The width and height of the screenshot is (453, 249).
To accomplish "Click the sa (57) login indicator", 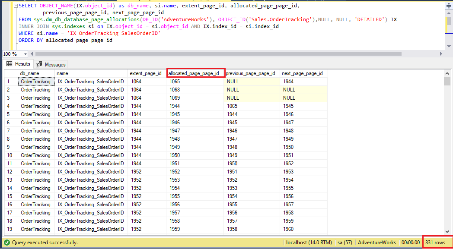I will [345, 243].
